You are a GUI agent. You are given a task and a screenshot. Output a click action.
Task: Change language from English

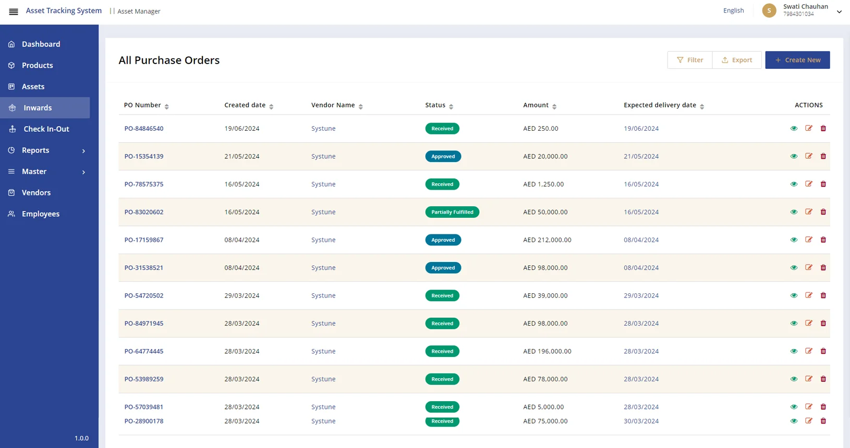point(733,10)
